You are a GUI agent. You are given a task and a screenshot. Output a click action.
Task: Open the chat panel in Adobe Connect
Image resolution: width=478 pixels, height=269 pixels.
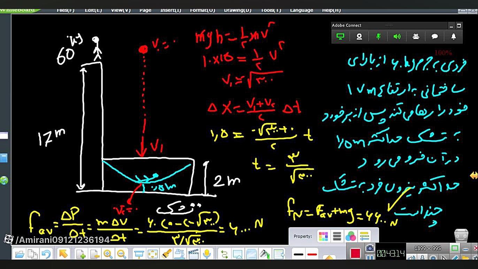[x=434, y=37]
